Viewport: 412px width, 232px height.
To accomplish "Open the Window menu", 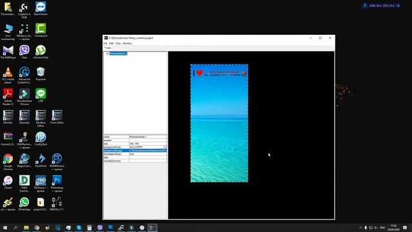I will pos(127,43).
